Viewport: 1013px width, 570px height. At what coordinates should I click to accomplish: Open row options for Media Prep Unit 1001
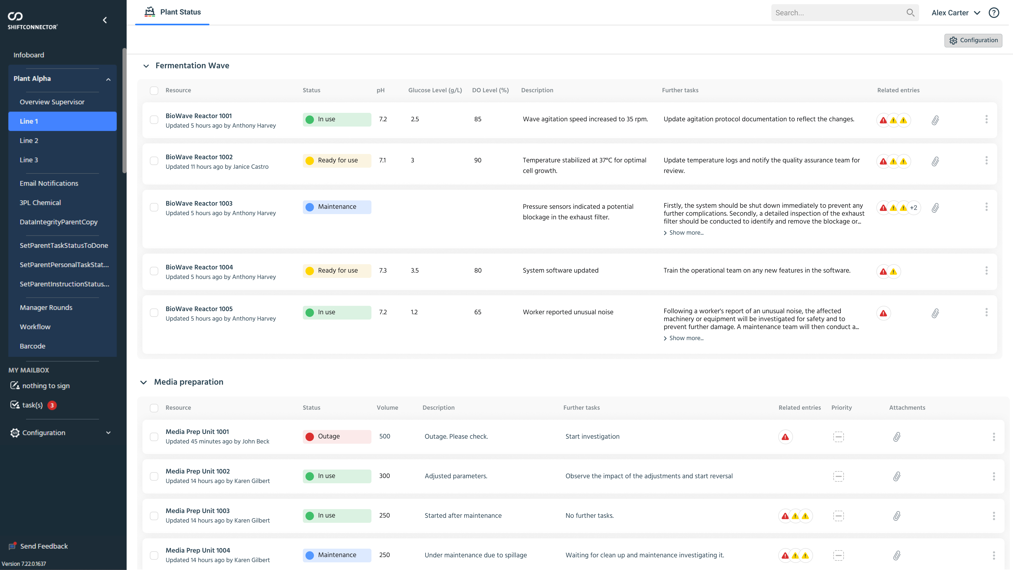[x=994, y=437]
